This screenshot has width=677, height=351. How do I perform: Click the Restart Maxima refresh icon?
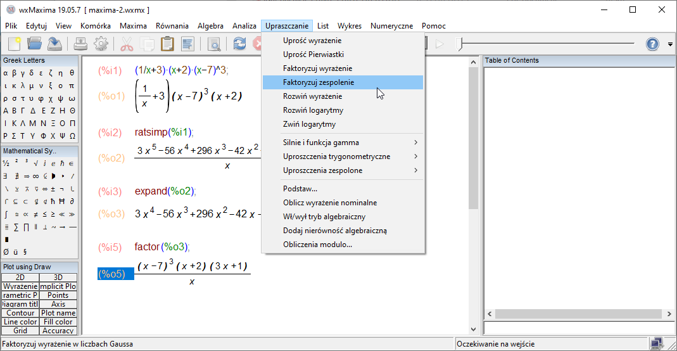[239, 44]
